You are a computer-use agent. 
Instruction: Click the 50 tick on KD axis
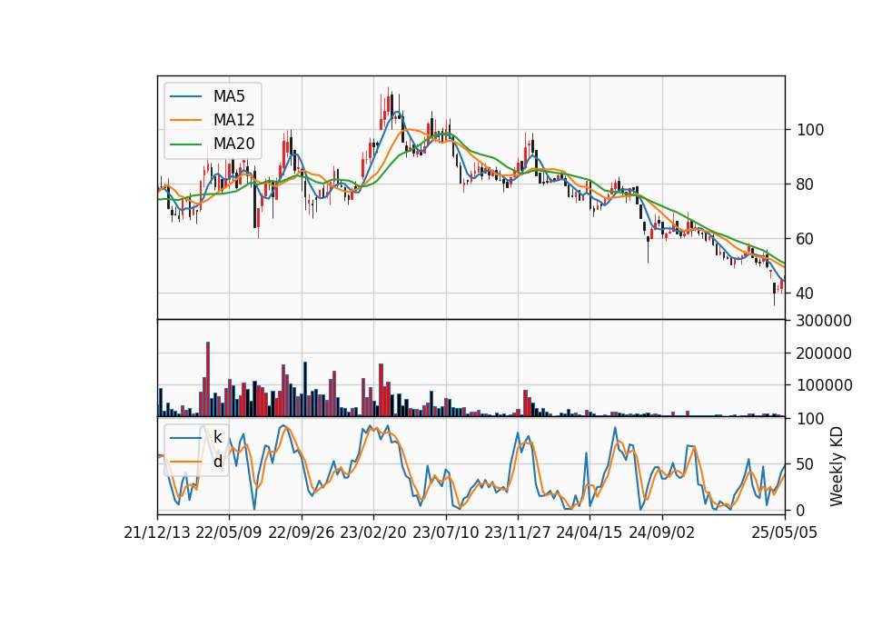pyautogui.click(x=806, y=464)
